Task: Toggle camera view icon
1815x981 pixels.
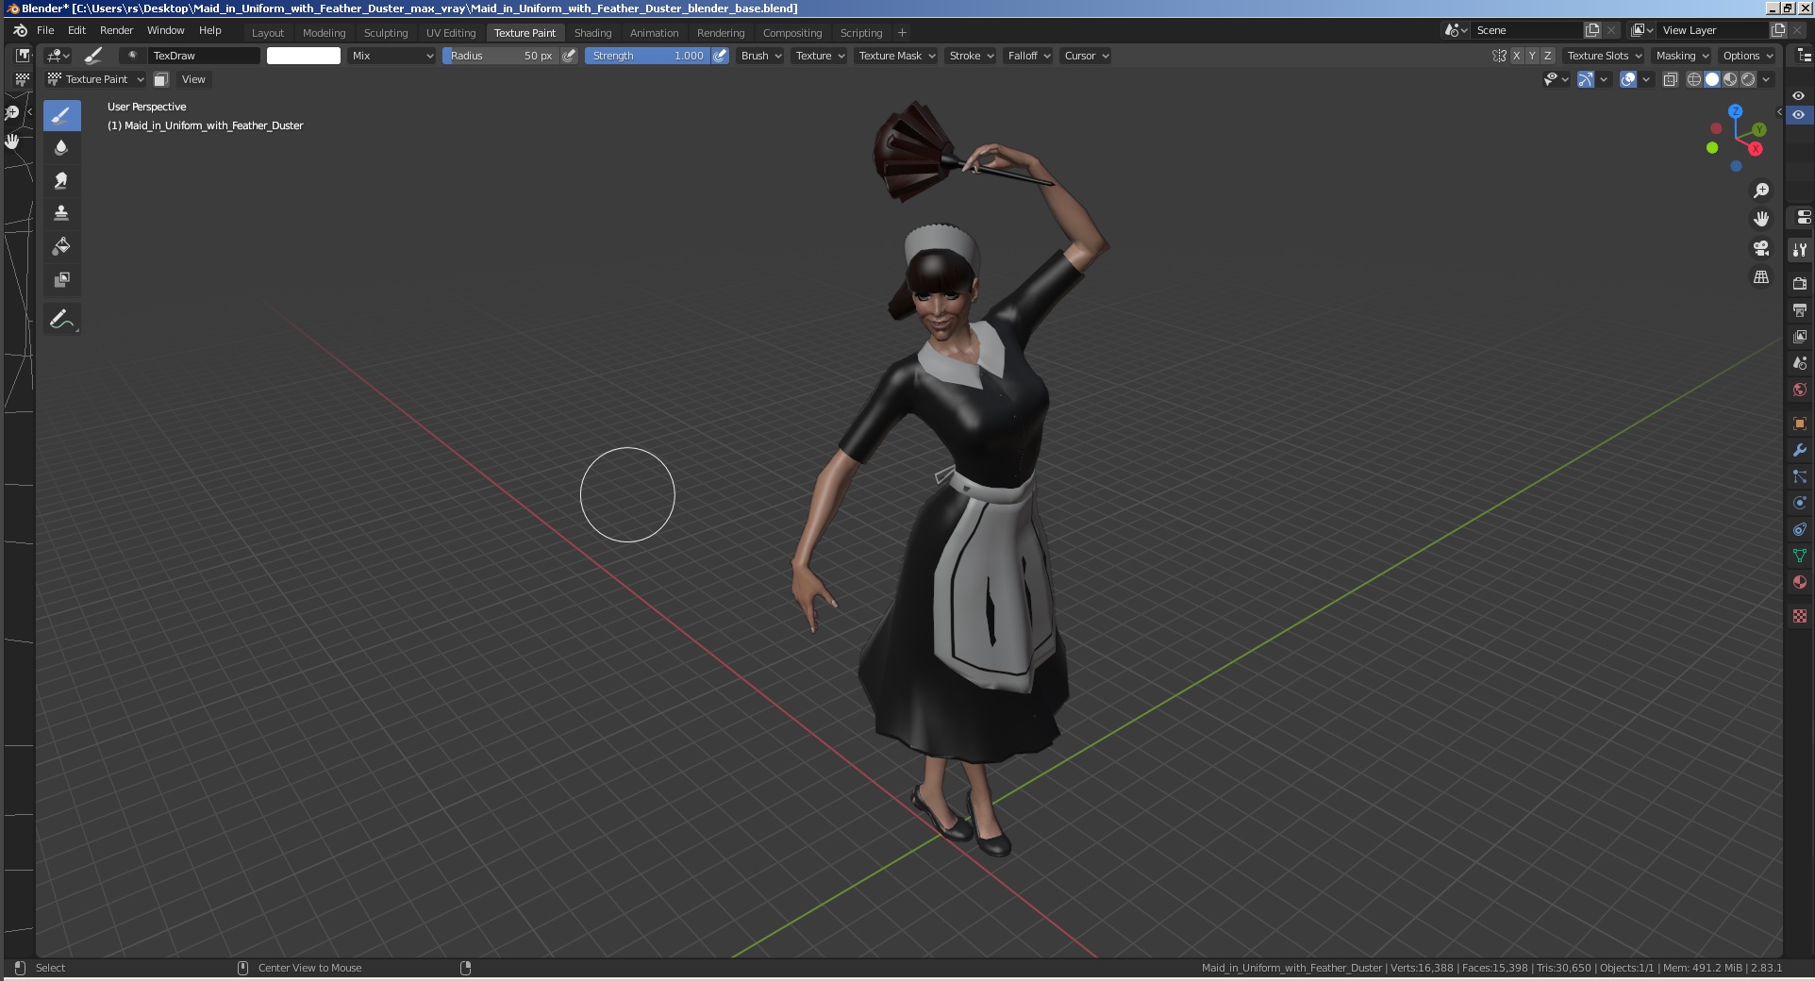Action: 1761,248
